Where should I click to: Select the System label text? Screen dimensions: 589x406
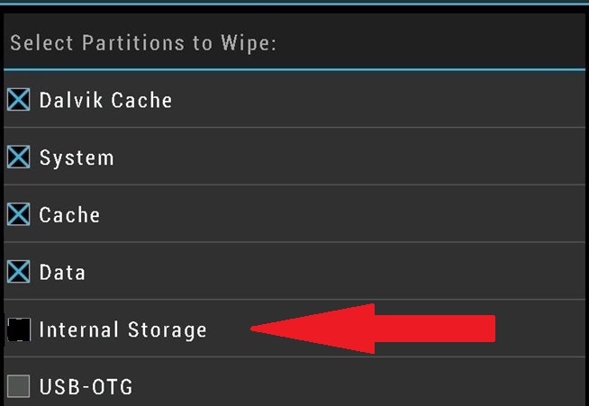(77, 158)
